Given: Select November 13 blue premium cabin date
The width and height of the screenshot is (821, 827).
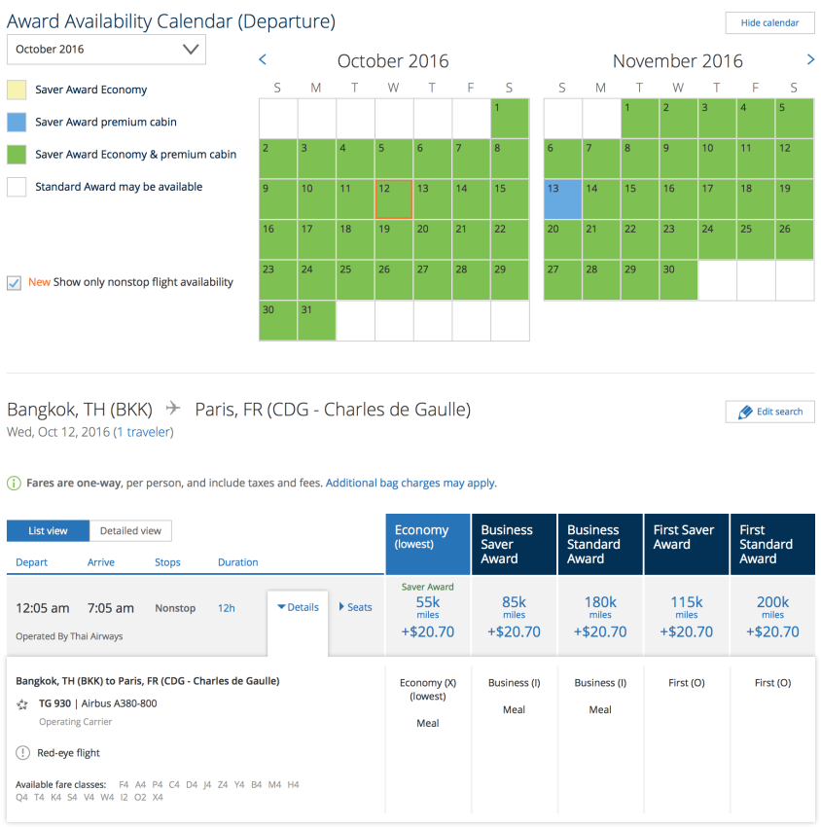Looking at the screenshot, I should pyautogui.click(x=562, y=199).
